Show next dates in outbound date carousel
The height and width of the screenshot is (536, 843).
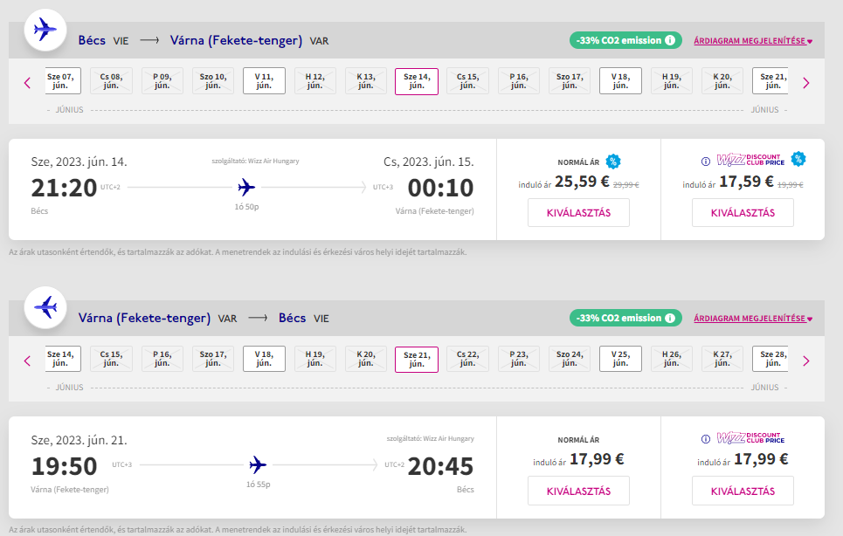pyautogui.click(x=805, y=83)
